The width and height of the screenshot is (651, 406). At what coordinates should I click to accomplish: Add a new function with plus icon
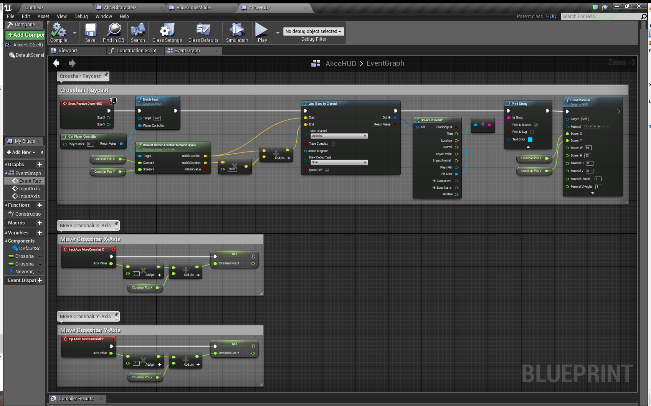pyautogui.click(x=40, y=205)
